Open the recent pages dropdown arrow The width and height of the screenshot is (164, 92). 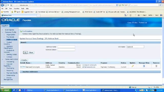click(8, 5)
